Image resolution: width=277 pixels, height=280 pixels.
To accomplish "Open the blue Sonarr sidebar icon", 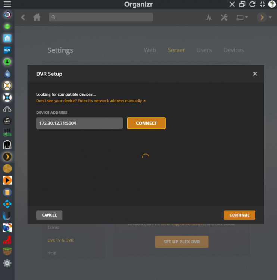I will coord(7,97).
